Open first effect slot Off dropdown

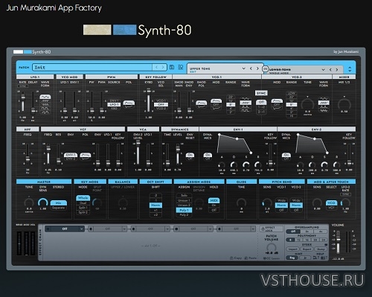coord(81,229)
